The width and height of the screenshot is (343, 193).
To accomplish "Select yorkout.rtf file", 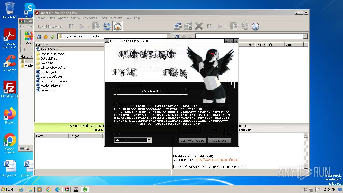I will pyautogui.click(x=47, y=90).
